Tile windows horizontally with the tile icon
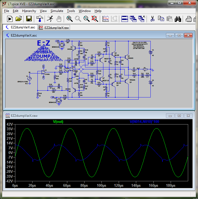This screenshot has width=198, height=199. (125, 19)
